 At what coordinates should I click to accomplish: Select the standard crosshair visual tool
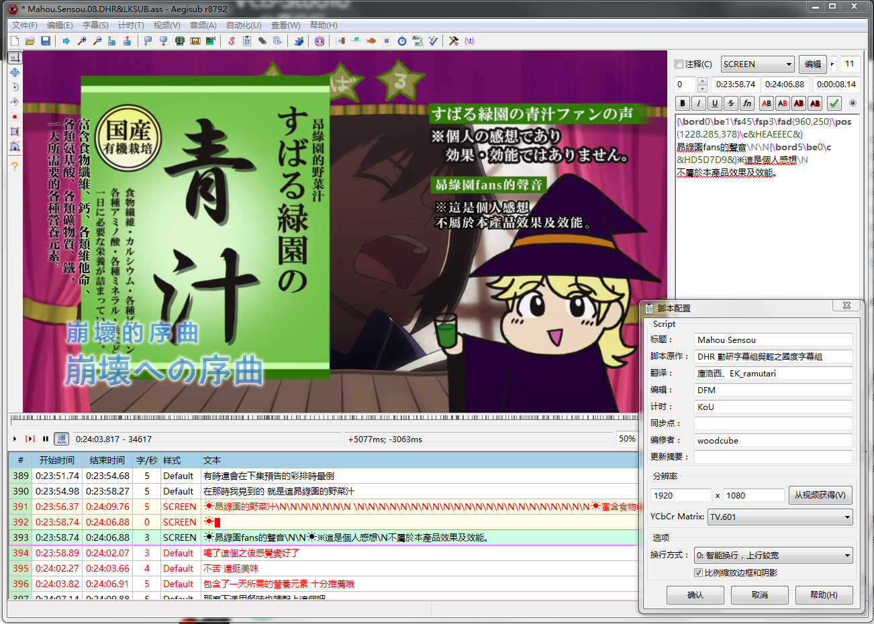(14, 58)
